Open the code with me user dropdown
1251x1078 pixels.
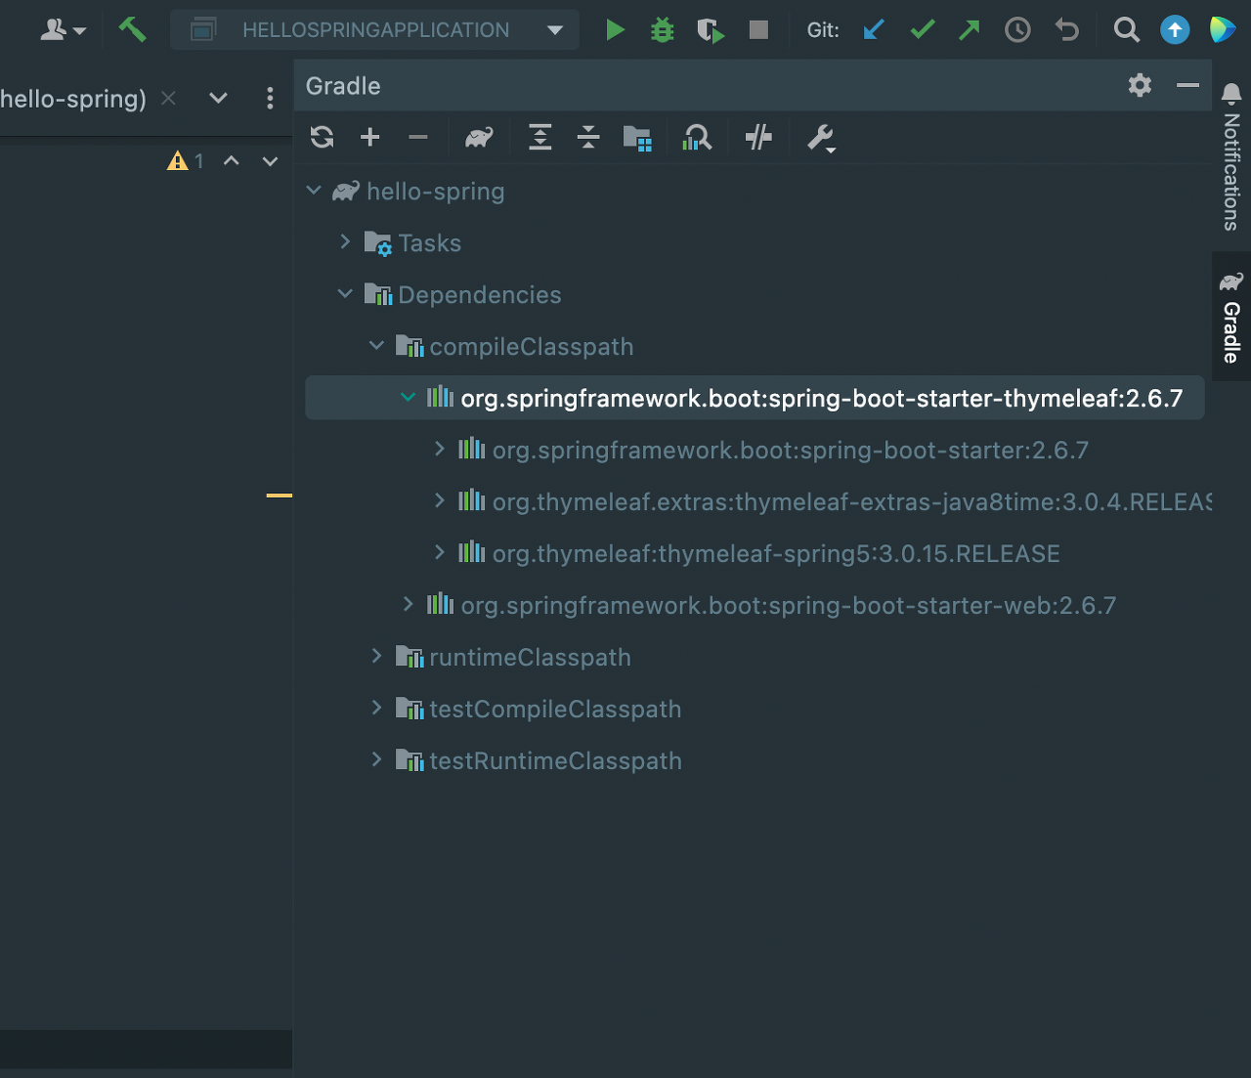coord(63,30)
